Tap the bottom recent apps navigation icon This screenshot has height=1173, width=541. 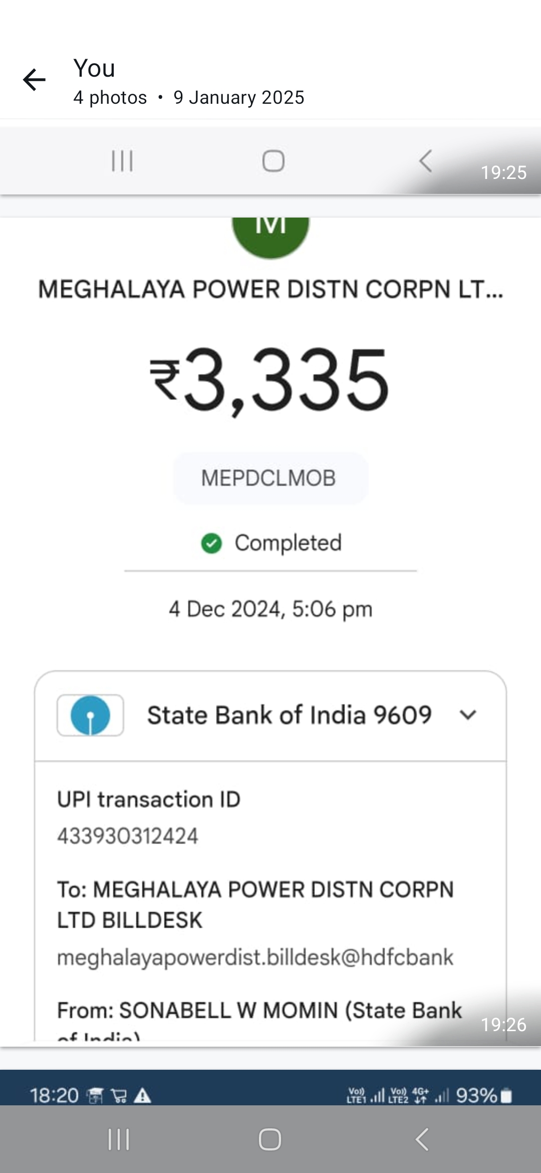tap(119, 1139)
